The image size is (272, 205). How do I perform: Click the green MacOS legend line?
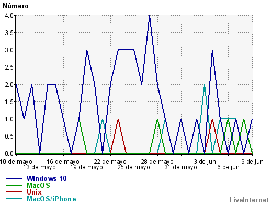click(14, 185)
